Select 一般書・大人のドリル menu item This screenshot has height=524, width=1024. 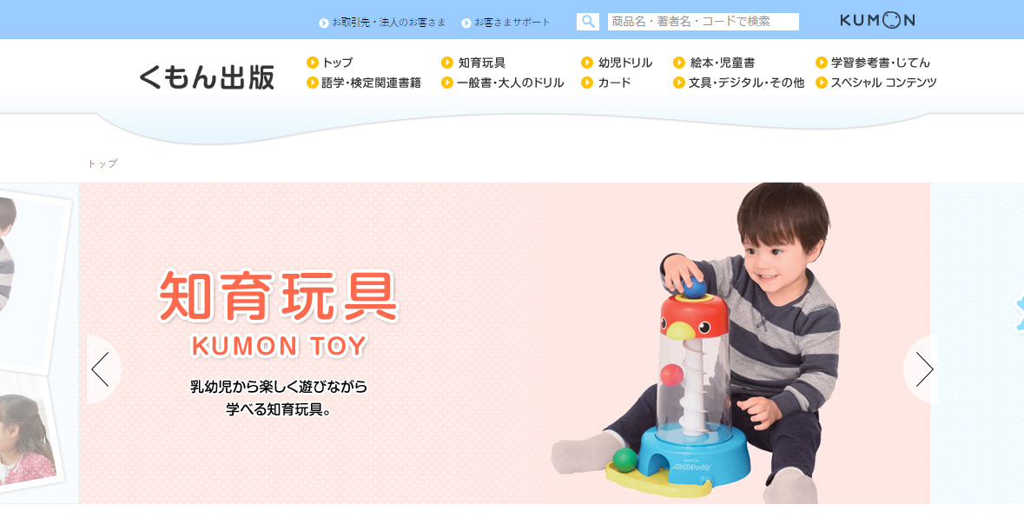[510, 83]
